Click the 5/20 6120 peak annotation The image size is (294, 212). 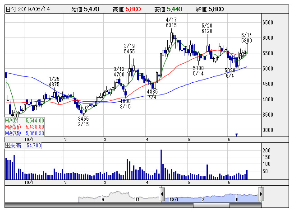pyautogui.click(x=207, y=28)
